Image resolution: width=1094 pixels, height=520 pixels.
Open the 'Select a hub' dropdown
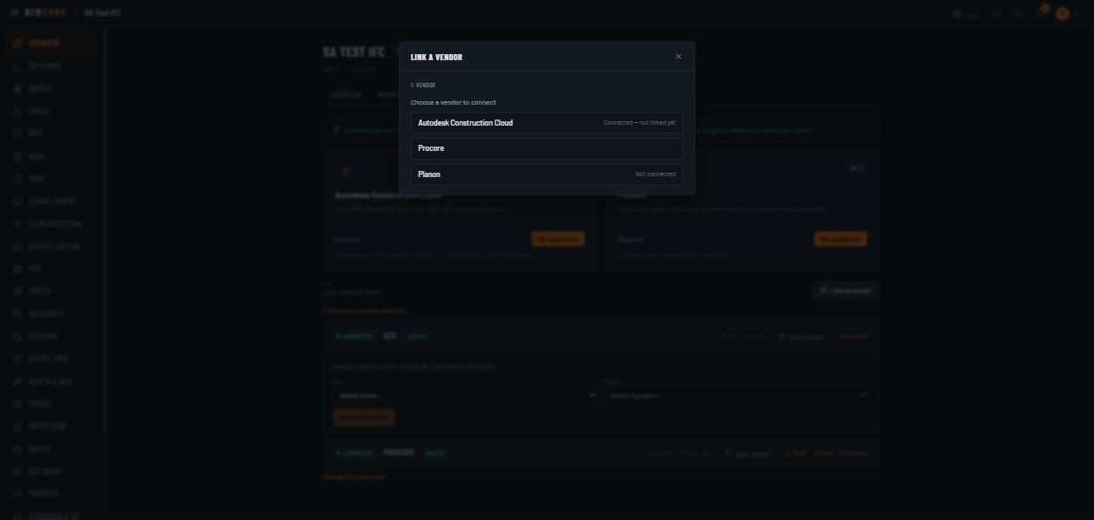pyautogui.click(x=466, y=395)
